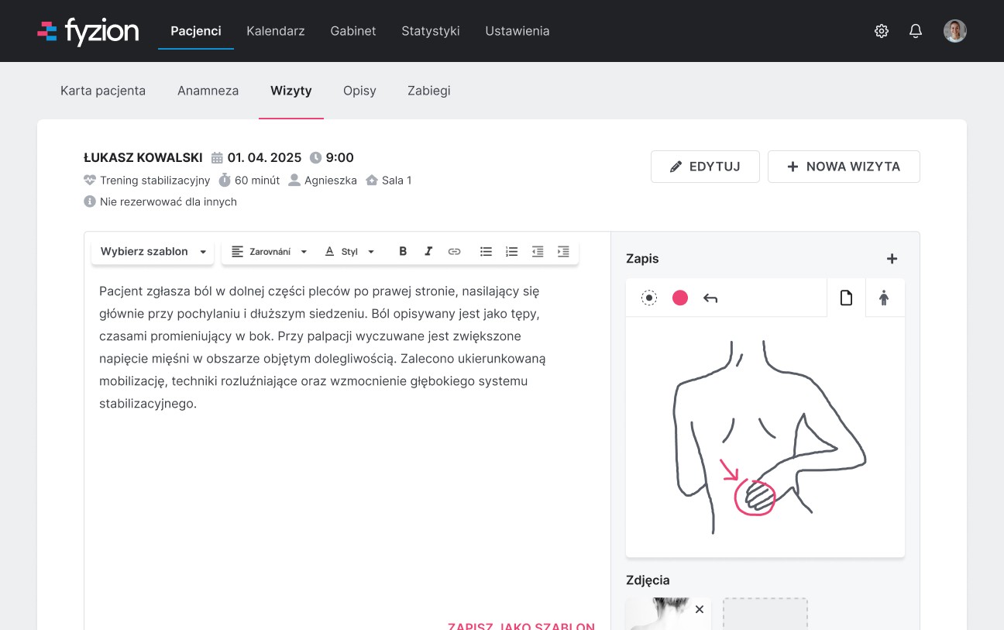Click the NOWA WIZYTA button
This screenshot has width=1004, height=630.
[844, 167]
